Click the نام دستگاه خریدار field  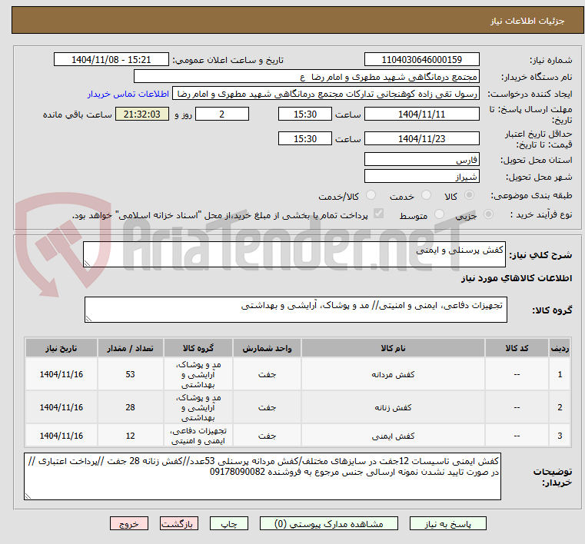coord(306,76)
